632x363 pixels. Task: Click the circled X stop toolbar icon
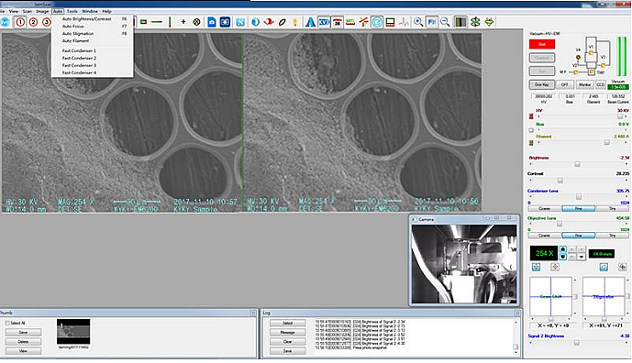click(196, 22)
